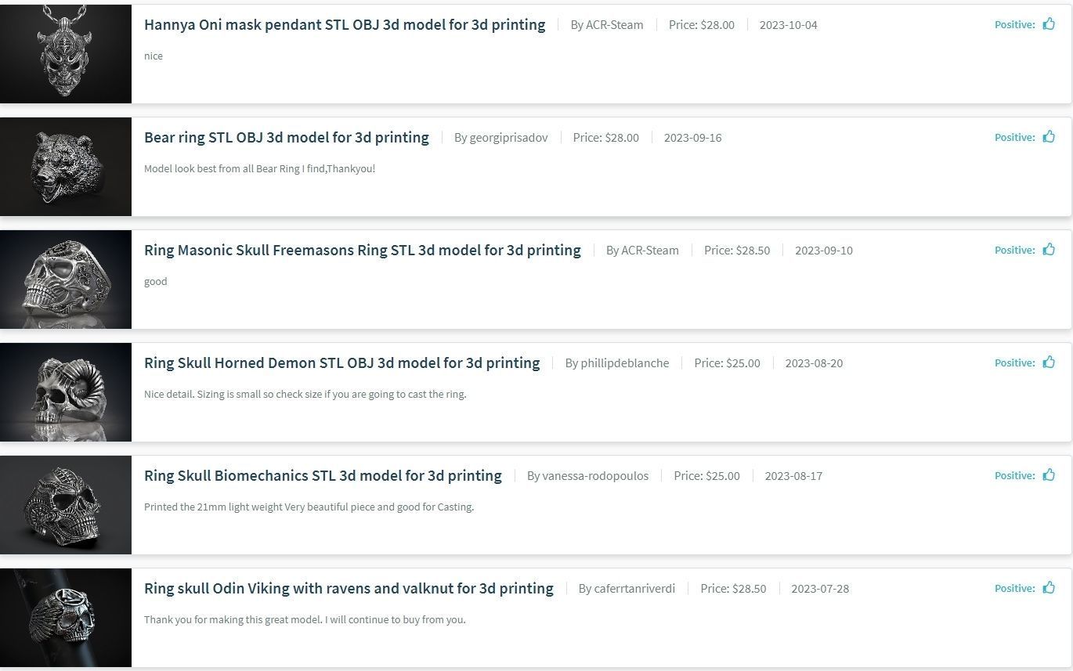Image resolution: width=1073 pixels, height=671 pixels.
Task: Click thumbs-up icon on Odin Viking ring review
Action: pyautogui.click(x=1049, y=588)
